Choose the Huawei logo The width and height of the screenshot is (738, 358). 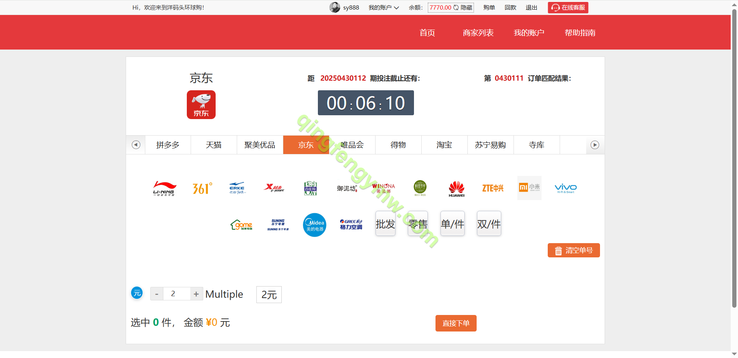(x=456, y=189)
